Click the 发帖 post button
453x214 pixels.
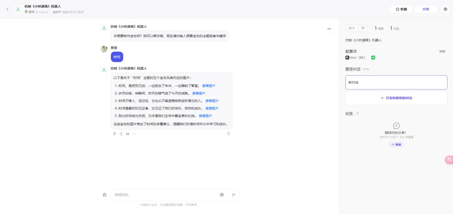click(x=396, y=145)
